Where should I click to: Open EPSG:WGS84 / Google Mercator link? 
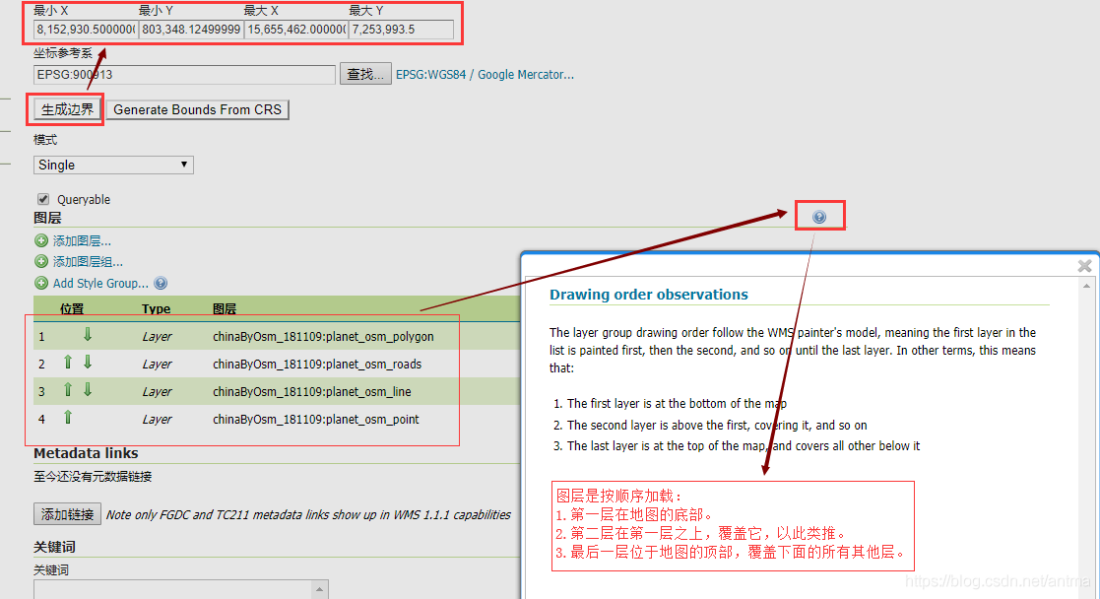485,74
